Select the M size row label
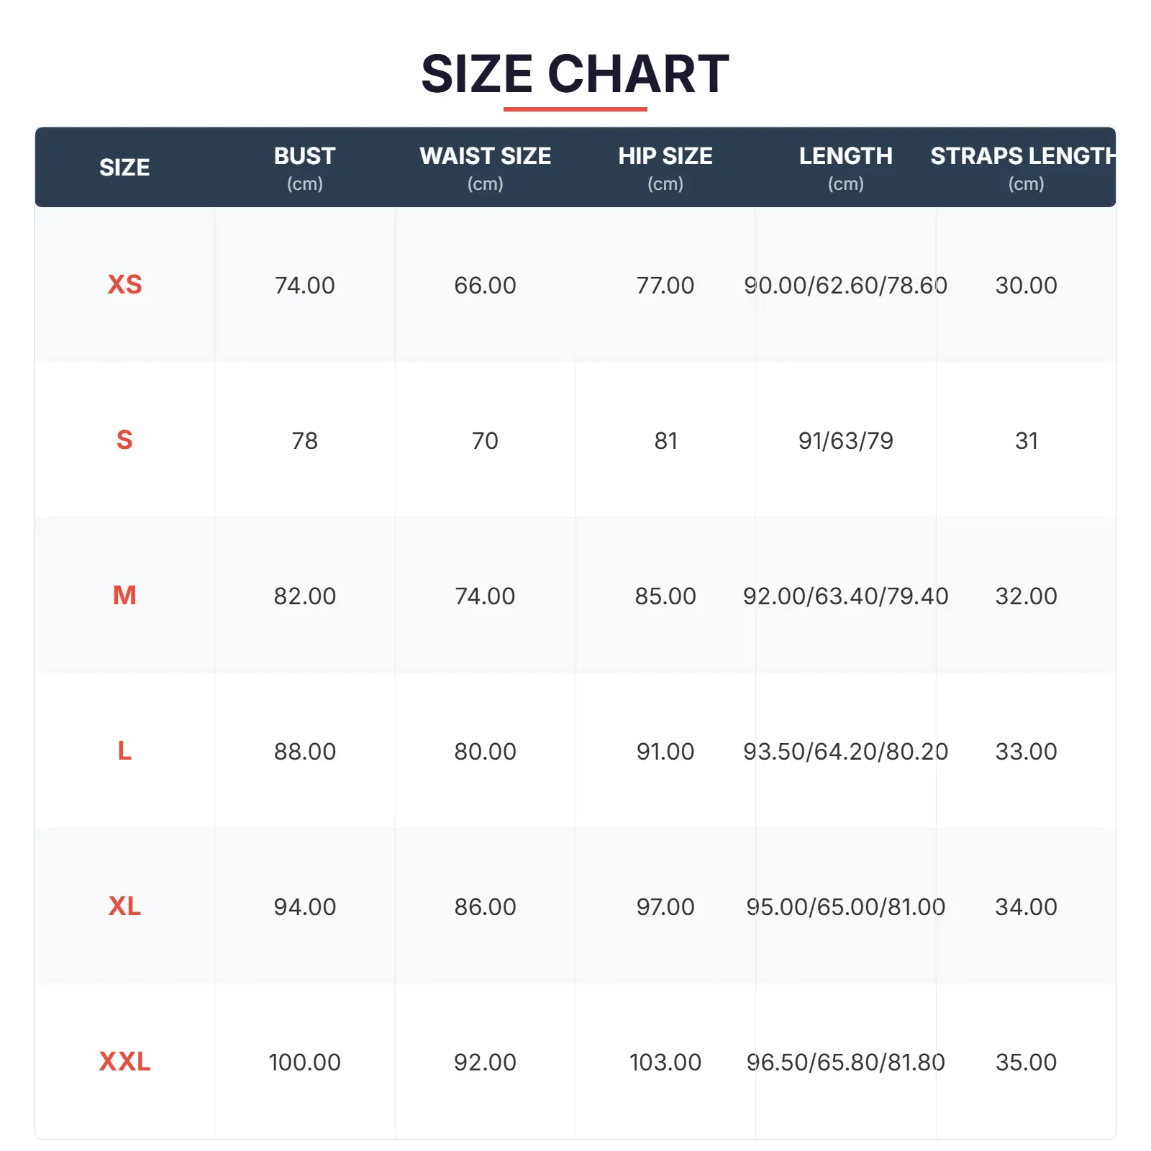 click(124, 596)
